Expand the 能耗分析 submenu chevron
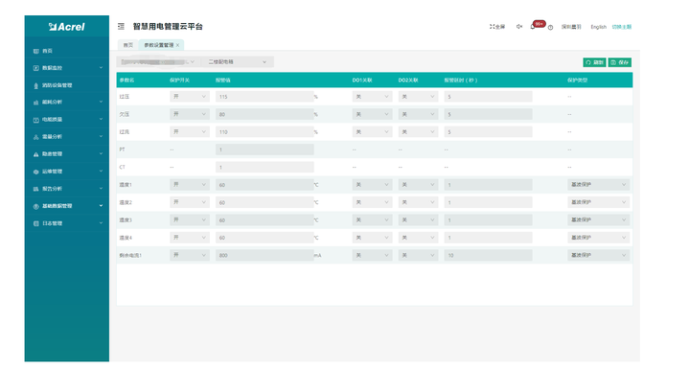The width and height of the screenshot is (690, 368). point(101,102)
